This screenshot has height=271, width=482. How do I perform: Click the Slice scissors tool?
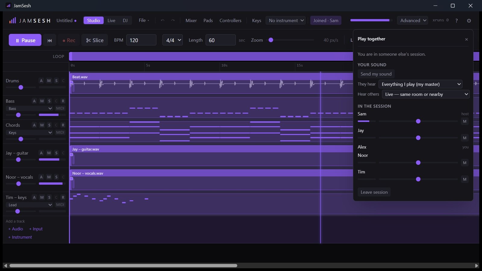[x=95, y=40]
